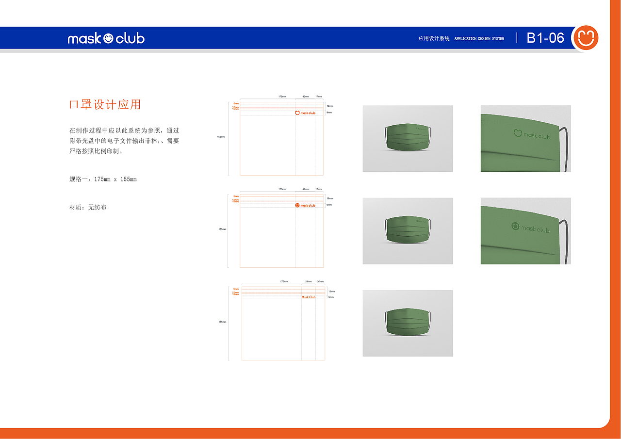Click the 应用设计系统 header label
Viewport: 621px width, 439px height.
[x=434, y=38]
